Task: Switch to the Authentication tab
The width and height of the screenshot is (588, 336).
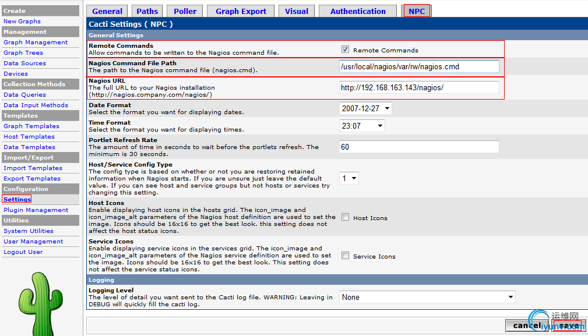Action: coord(358,11)
